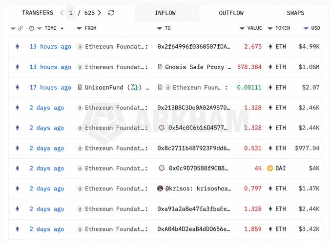Viewport: 332px width, 245px height.
Task: Open address 0xa91a2a8e47fa3fbaEe
Action: (193, 209)
